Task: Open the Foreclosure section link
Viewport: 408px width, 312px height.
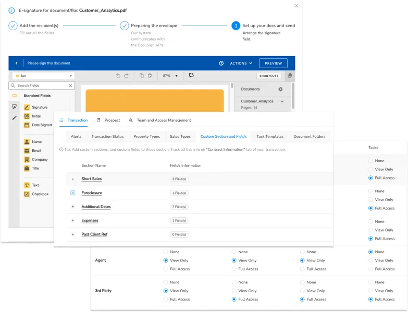Action: point(92,193)
